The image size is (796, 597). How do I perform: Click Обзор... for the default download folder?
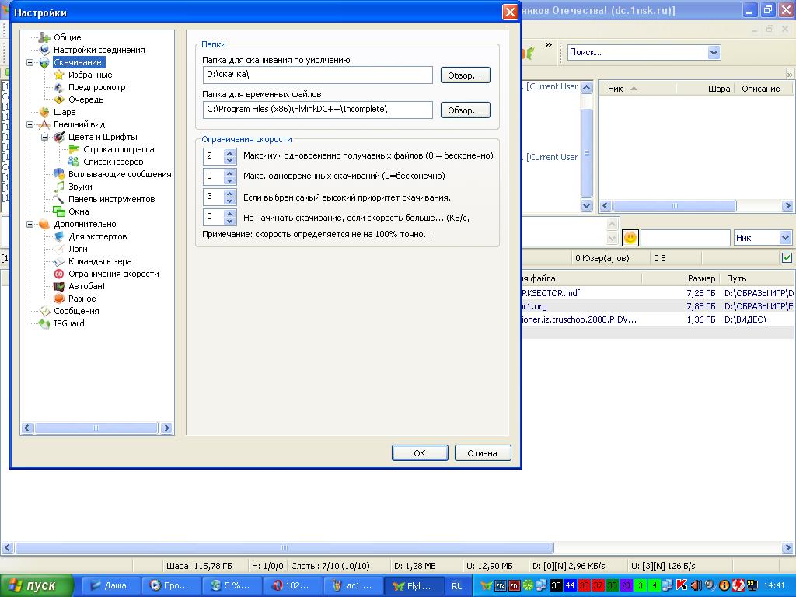pyautogui.click(x=465, y=75)
